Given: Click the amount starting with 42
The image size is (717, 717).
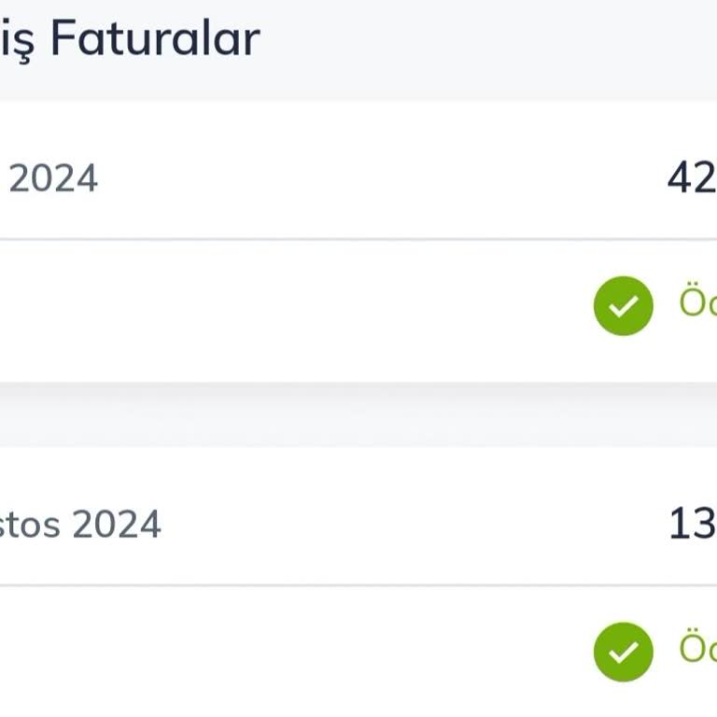Looking at the screenshot, I should [x=692, y=177].
